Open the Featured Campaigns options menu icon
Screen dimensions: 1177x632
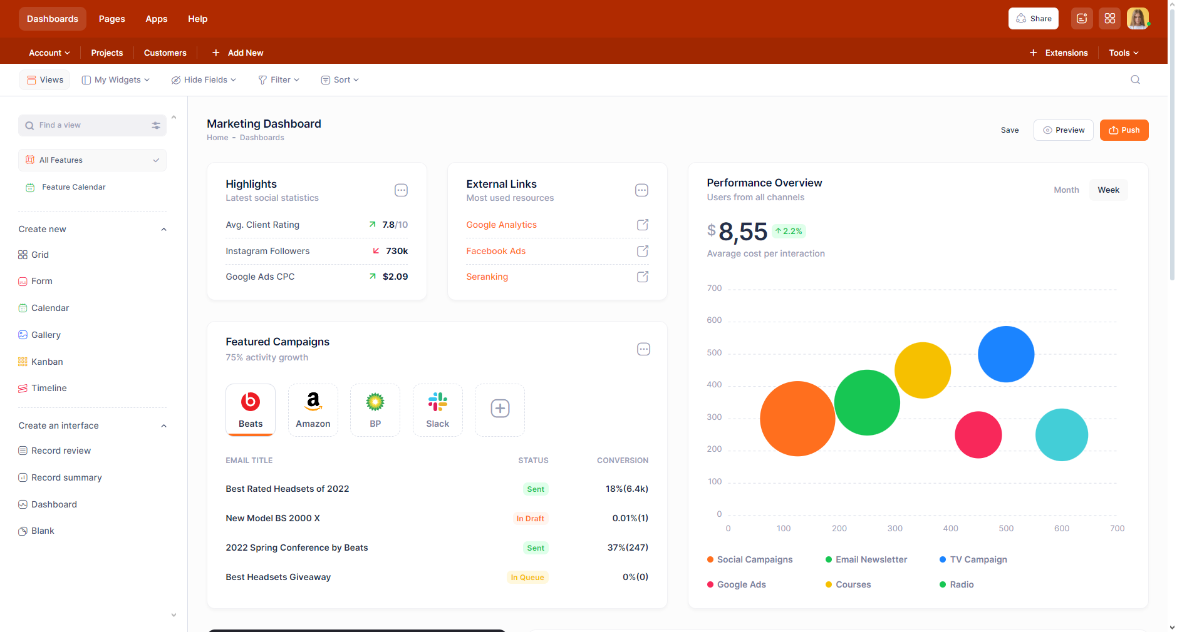pos(643,349)
